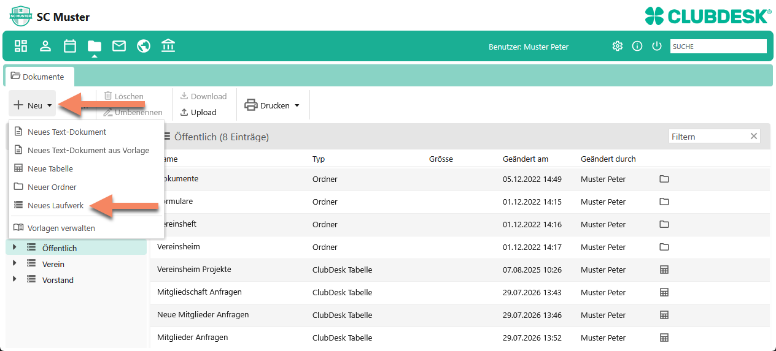The height and width of the screenshot is (351, 776).
Task: Click date 07.08.2025 10:26 cell
Action: 532,270
